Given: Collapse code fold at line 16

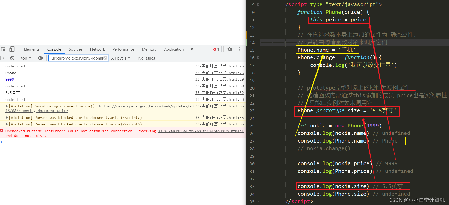Looking at the screenshot, I should coord(258,58).
